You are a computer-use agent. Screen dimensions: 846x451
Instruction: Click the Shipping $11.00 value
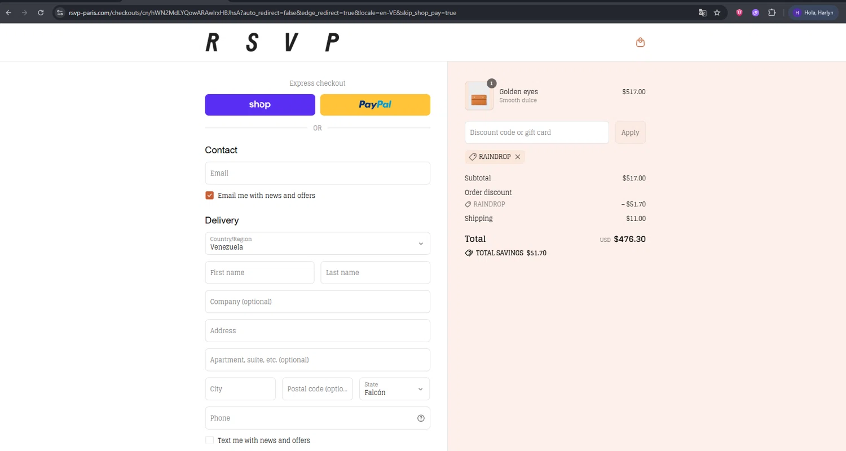tap(636, 219)
